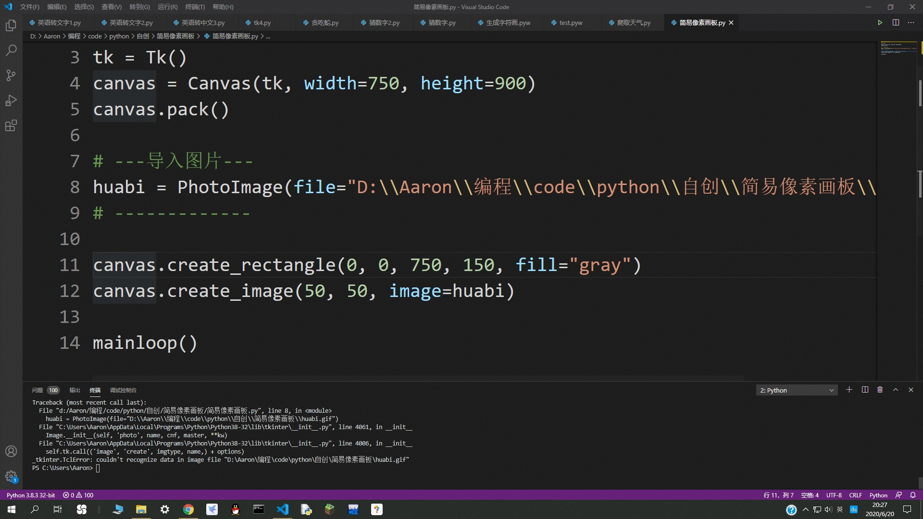Viewport: 923px width, 519px height.
Task: Open the 文件(F) menu
Action: tap(30, 7)
